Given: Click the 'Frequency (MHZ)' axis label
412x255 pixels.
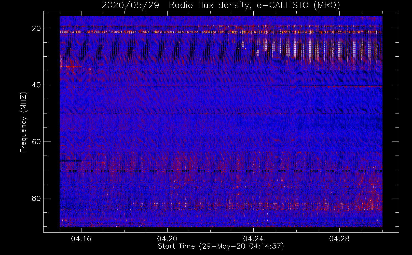Looking at the screenshot, I should point(23,122).
